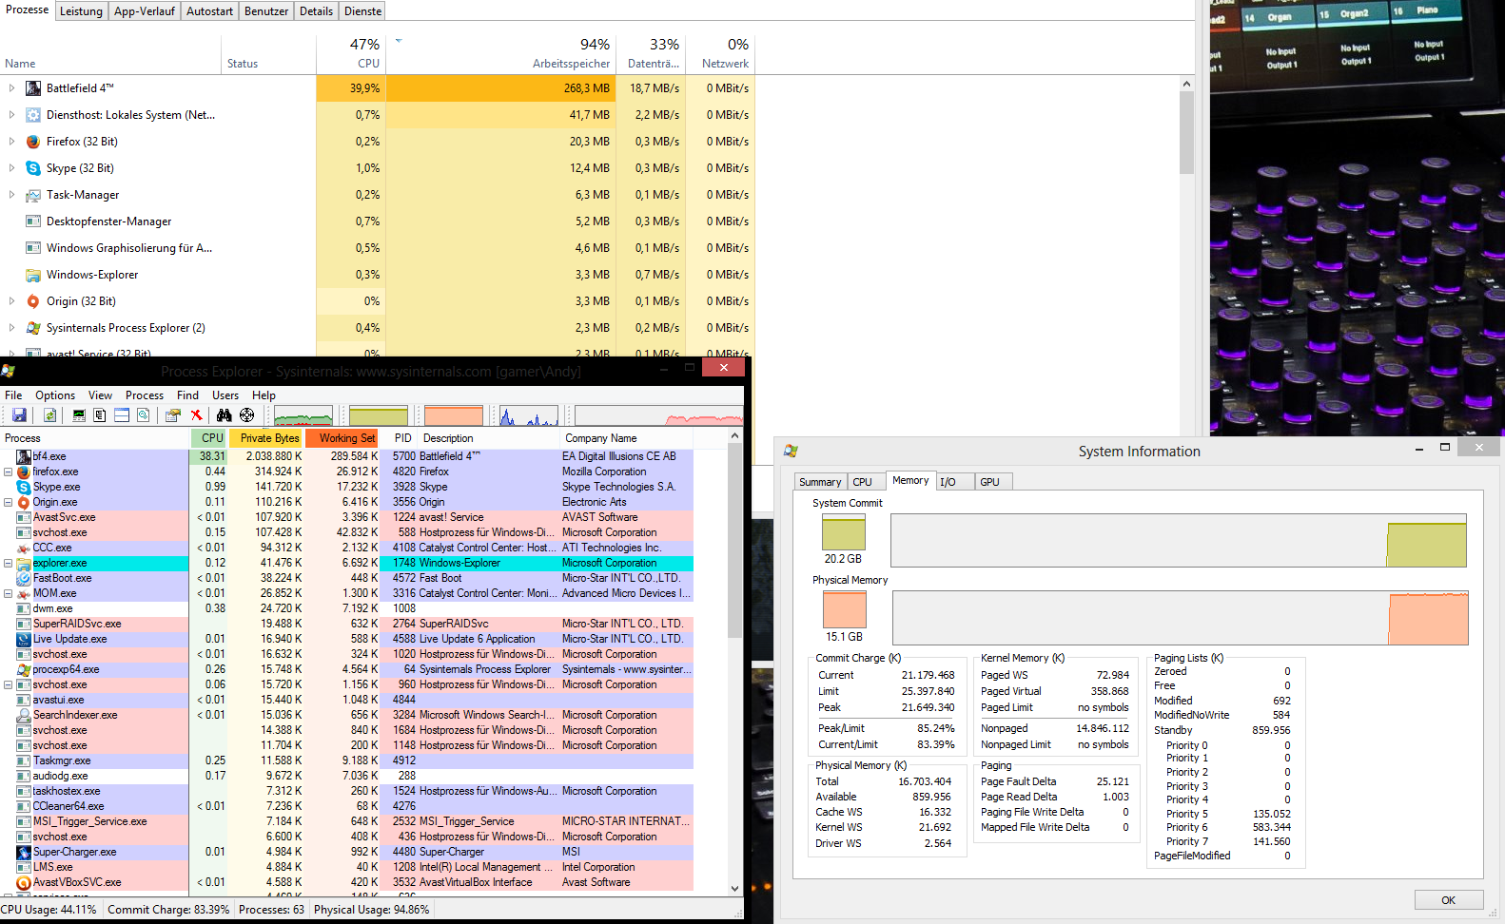Click the red X Kill Process icon
1505x924 pixels.
196,415
